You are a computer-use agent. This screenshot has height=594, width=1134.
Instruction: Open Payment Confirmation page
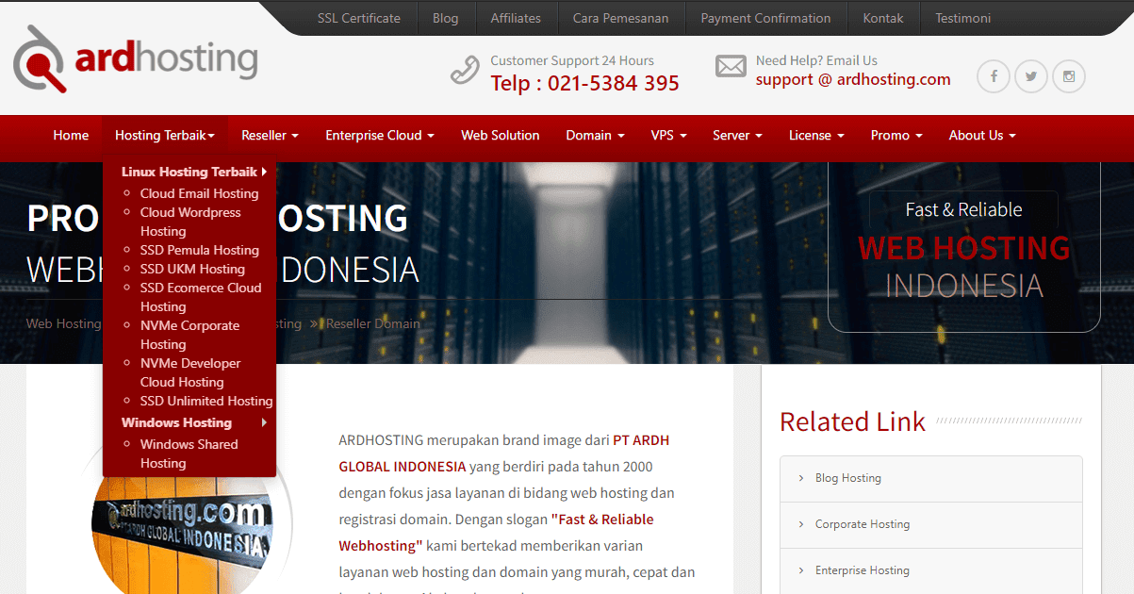(x=765, y=18)
